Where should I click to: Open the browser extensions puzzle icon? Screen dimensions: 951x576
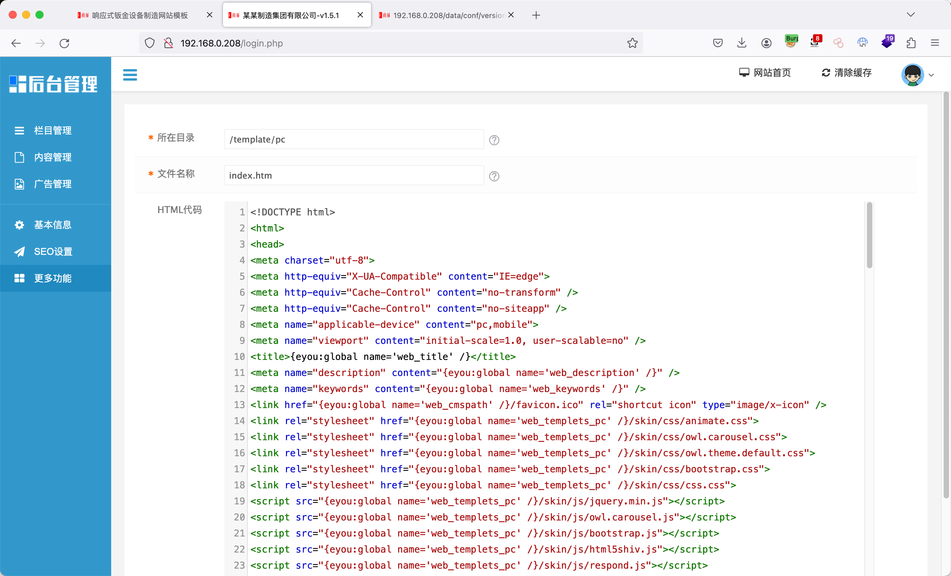point(911,43)
